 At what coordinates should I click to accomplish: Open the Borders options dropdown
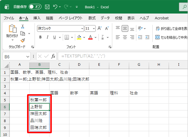(x=72, y=37)
